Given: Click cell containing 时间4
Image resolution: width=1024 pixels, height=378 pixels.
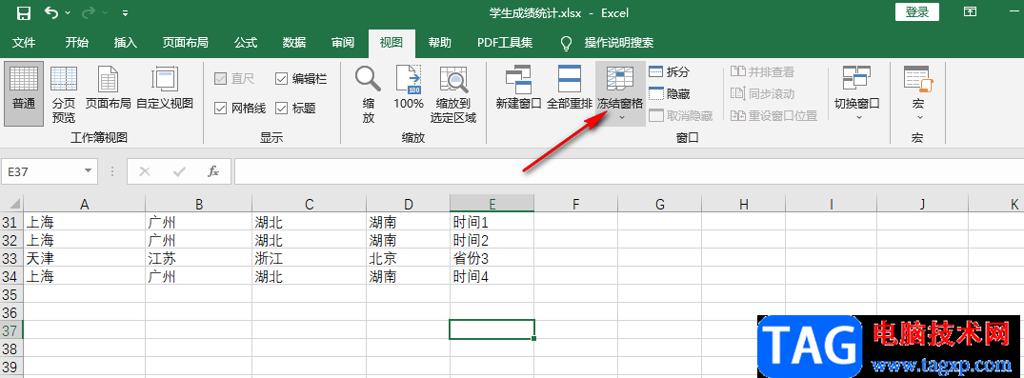Looking at the screenshot, I should (492, 276).
